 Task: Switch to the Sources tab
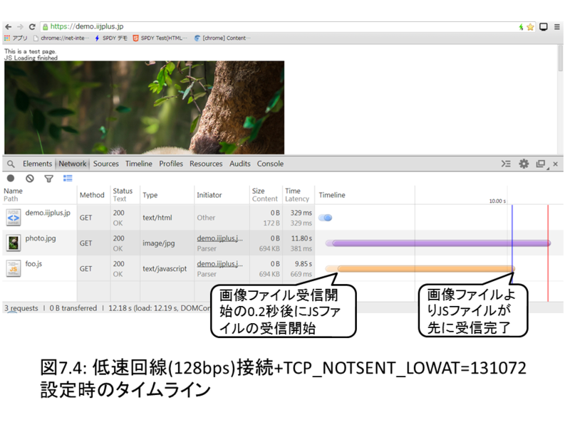tap(105, 164)
